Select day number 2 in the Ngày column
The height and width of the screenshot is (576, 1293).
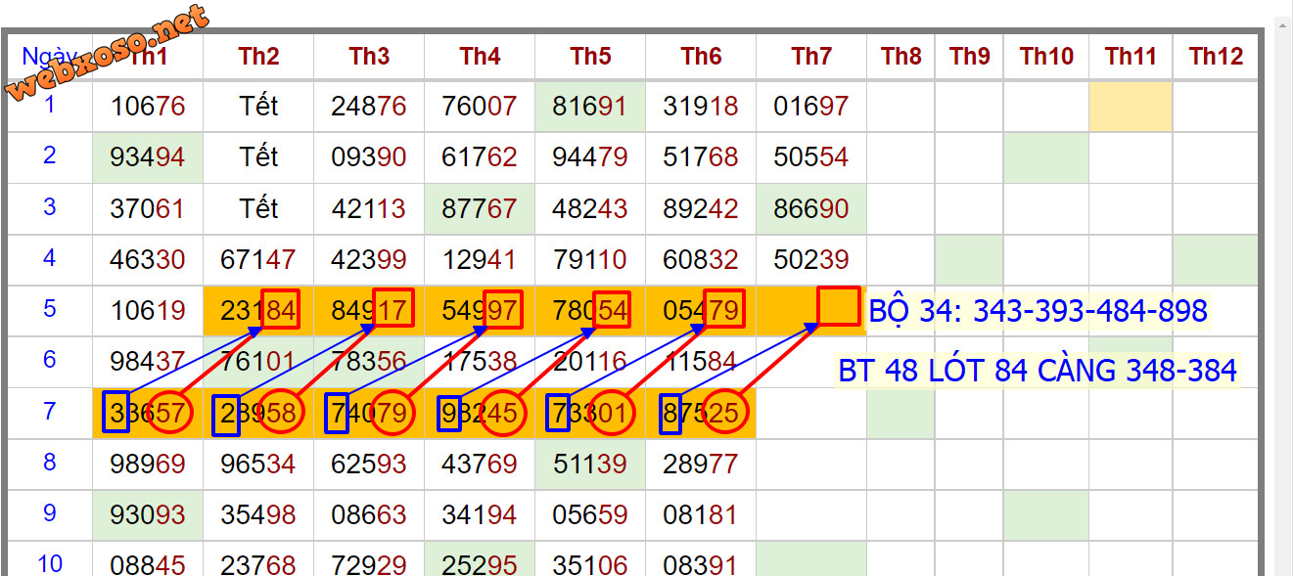[x=50, y=155]
